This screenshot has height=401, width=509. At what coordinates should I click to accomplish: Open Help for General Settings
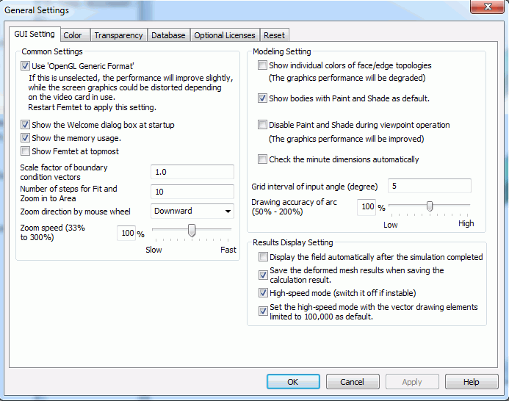pos(472,382)
